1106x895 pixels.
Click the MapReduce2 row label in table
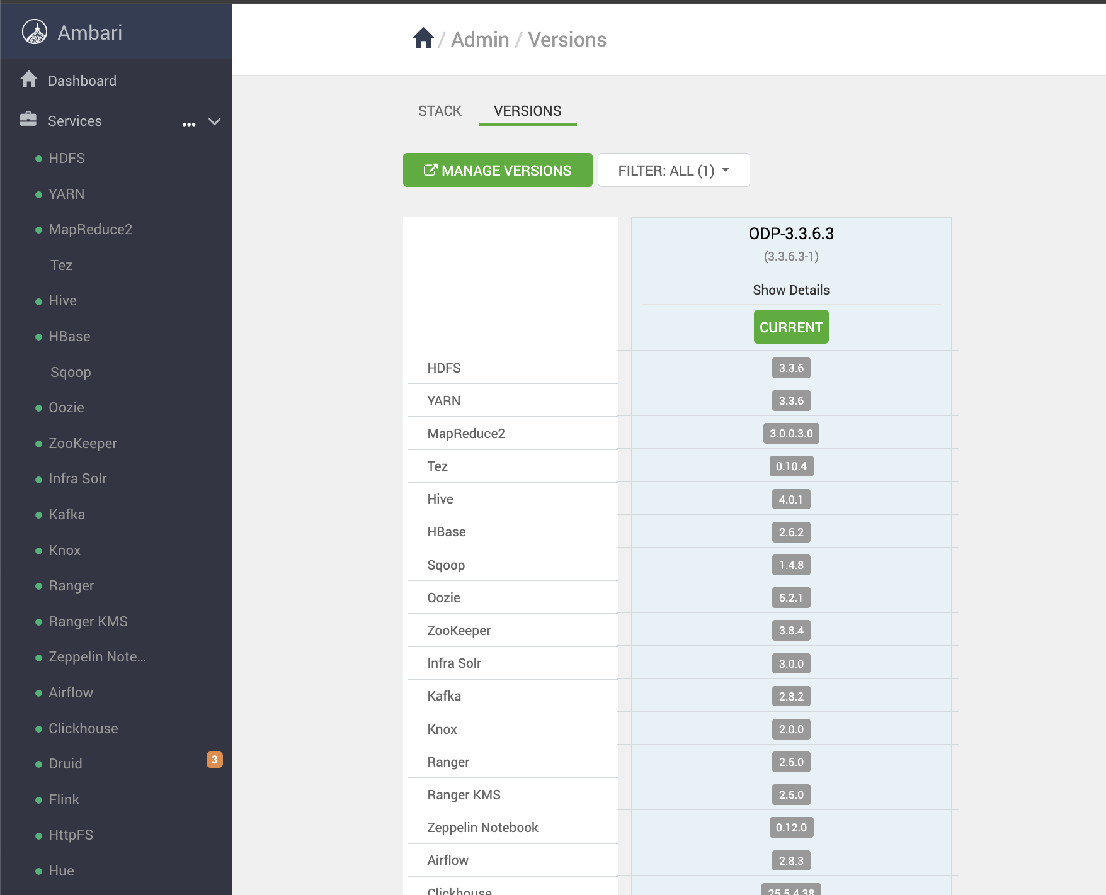point(466,434)
